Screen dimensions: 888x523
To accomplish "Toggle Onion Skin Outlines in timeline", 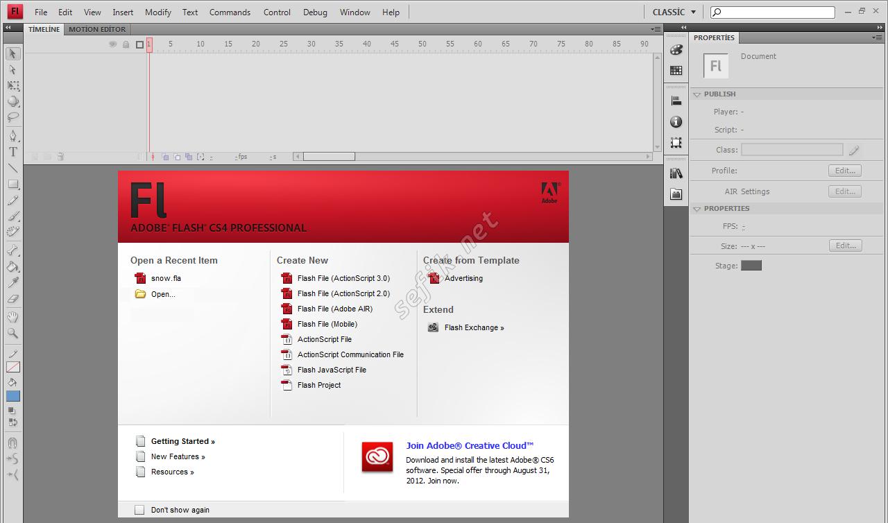I will pyautogui.click(x=177, y=157).
